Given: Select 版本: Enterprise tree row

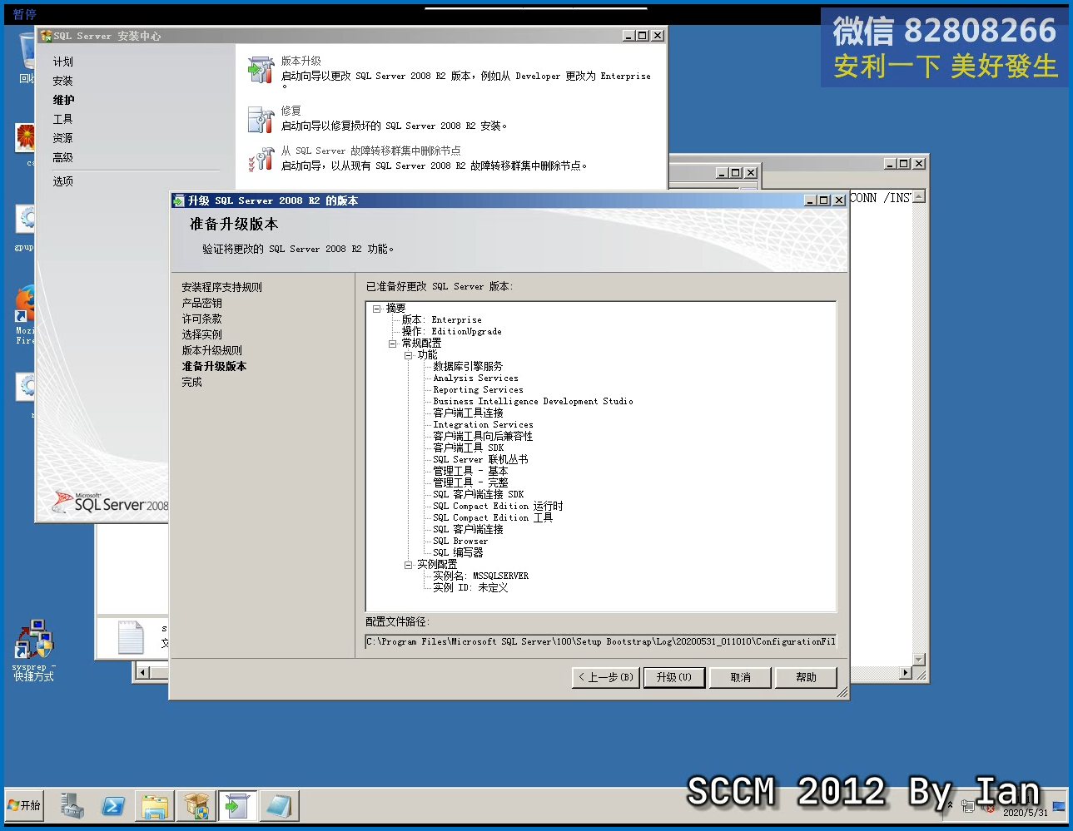Looking at the screenshot, I should (x=441, y=319).
